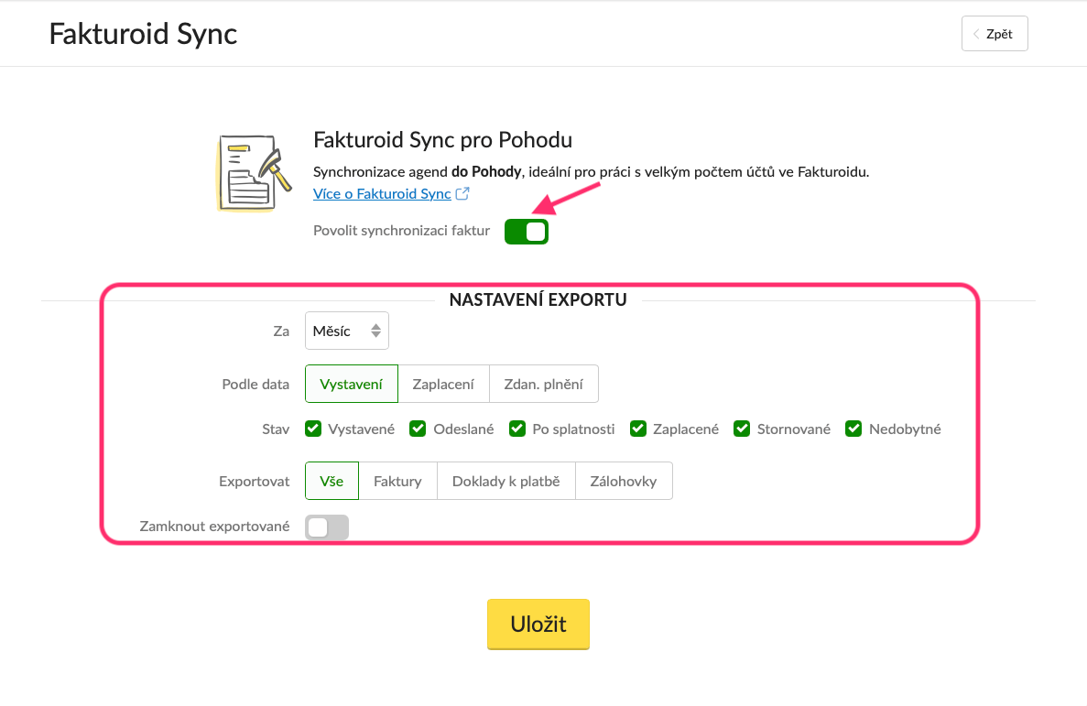The width and height of the screenshot is (1087, 706).
Task: Uncheck the Nedobytné status checkbox
Action: [853, 429]
